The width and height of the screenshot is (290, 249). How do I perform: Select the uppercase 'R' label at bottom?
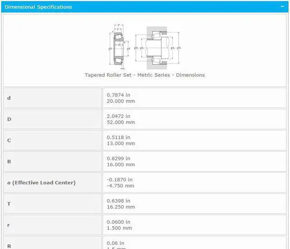coord(9,246)
